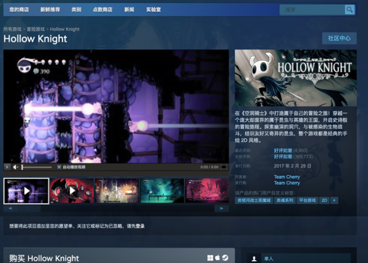
Task: Click the search magnifier icon
Action: pos(350,10)
